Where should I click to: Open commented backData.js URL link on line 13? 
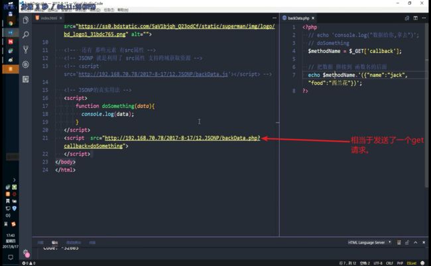coord(153,74)
